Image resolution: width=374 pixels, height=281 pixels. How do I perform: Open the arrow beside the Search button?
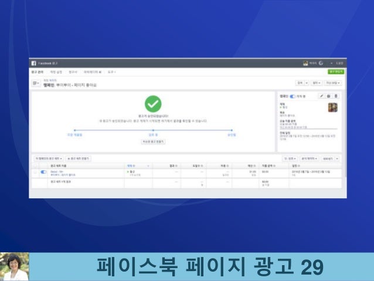pyautogui.click(x=307, y=83)
